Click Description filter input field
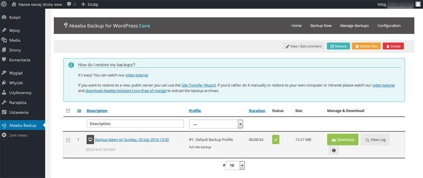The image size is (423, 178). pyautogui.click(x=135, y=124)
